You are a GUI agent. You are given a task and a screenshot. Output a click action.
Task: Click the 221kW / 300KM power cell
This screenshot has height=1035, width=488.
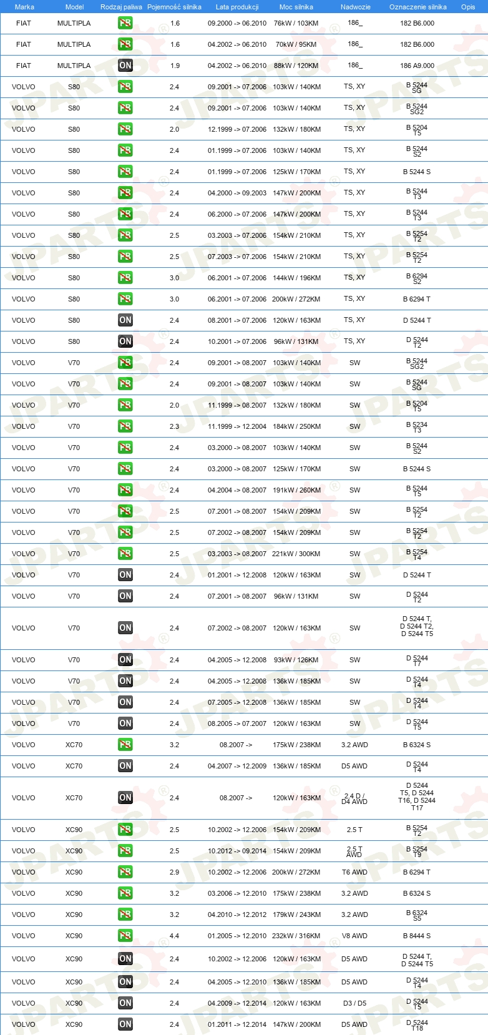296,554
